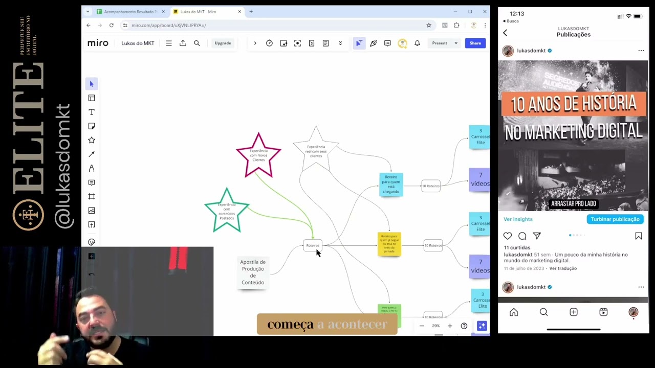Bookmark this page with the star

click(429, 25)
